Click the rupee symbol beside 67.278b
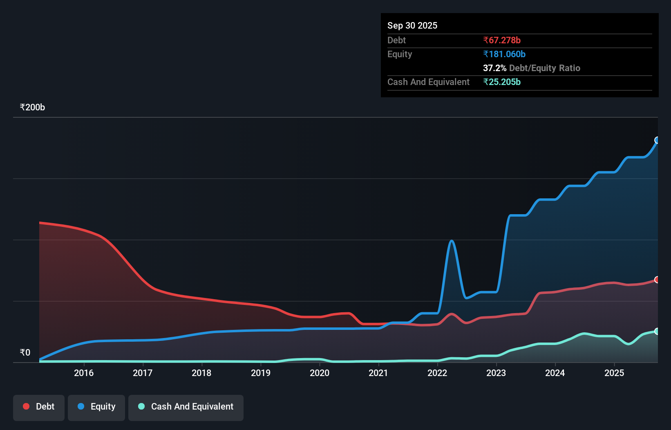671x430 pixels. pyautogui.click(x=486, y=40)
